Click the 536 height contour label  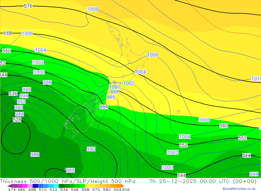(x=13, y=94)
